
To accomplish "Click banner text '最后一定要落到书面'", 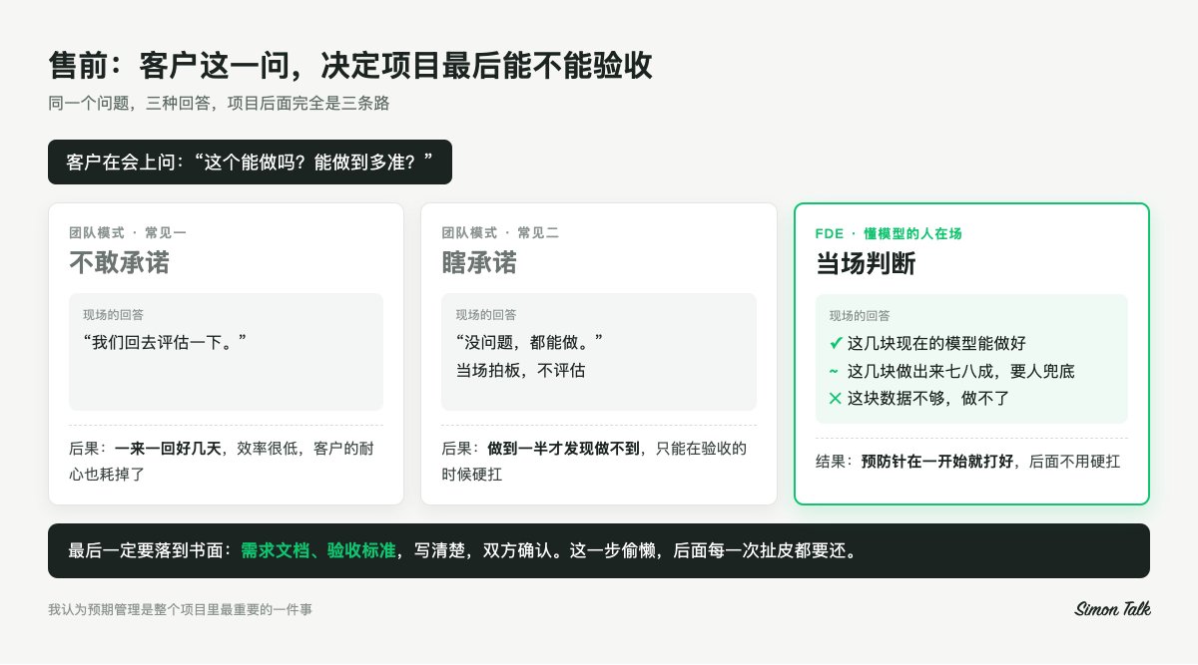I will [146, 550].
